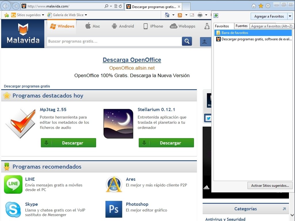Select the Android platform tab
The height and width of the screenshot is (221, 295).
pyautogui.click(x=123, y=26)
